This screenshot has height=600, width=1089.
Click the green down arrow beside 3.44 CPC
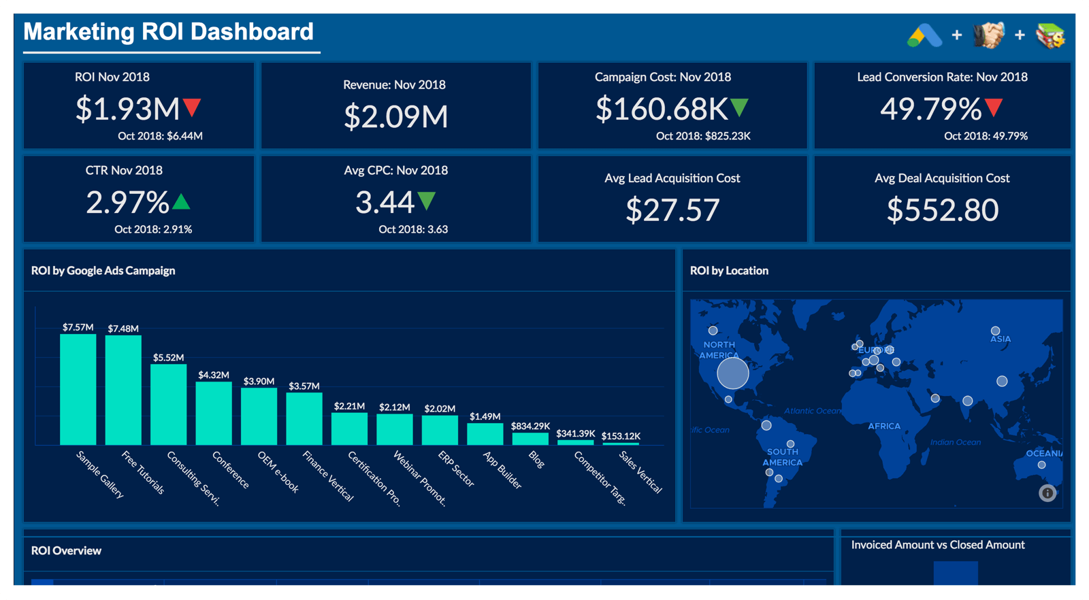pos(427,201)
